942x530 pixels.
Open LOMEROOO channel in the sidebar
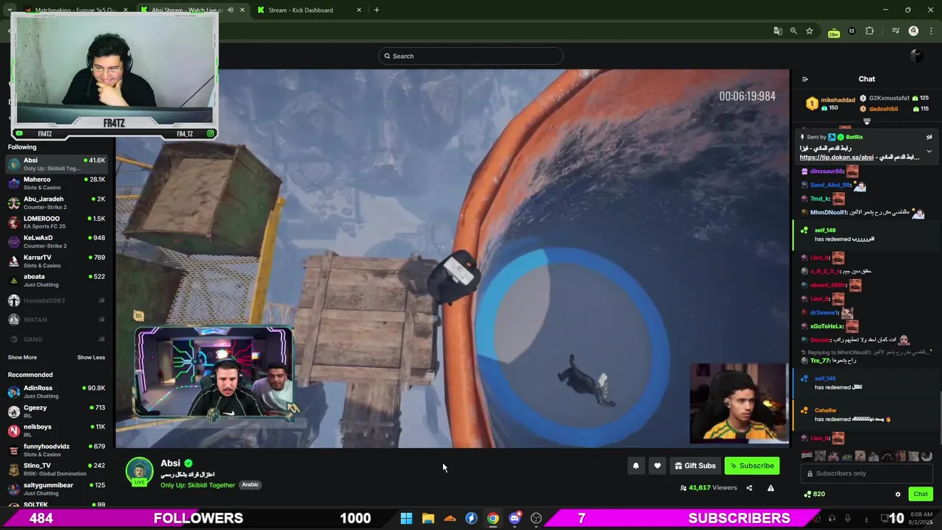[x=57, y=222]
